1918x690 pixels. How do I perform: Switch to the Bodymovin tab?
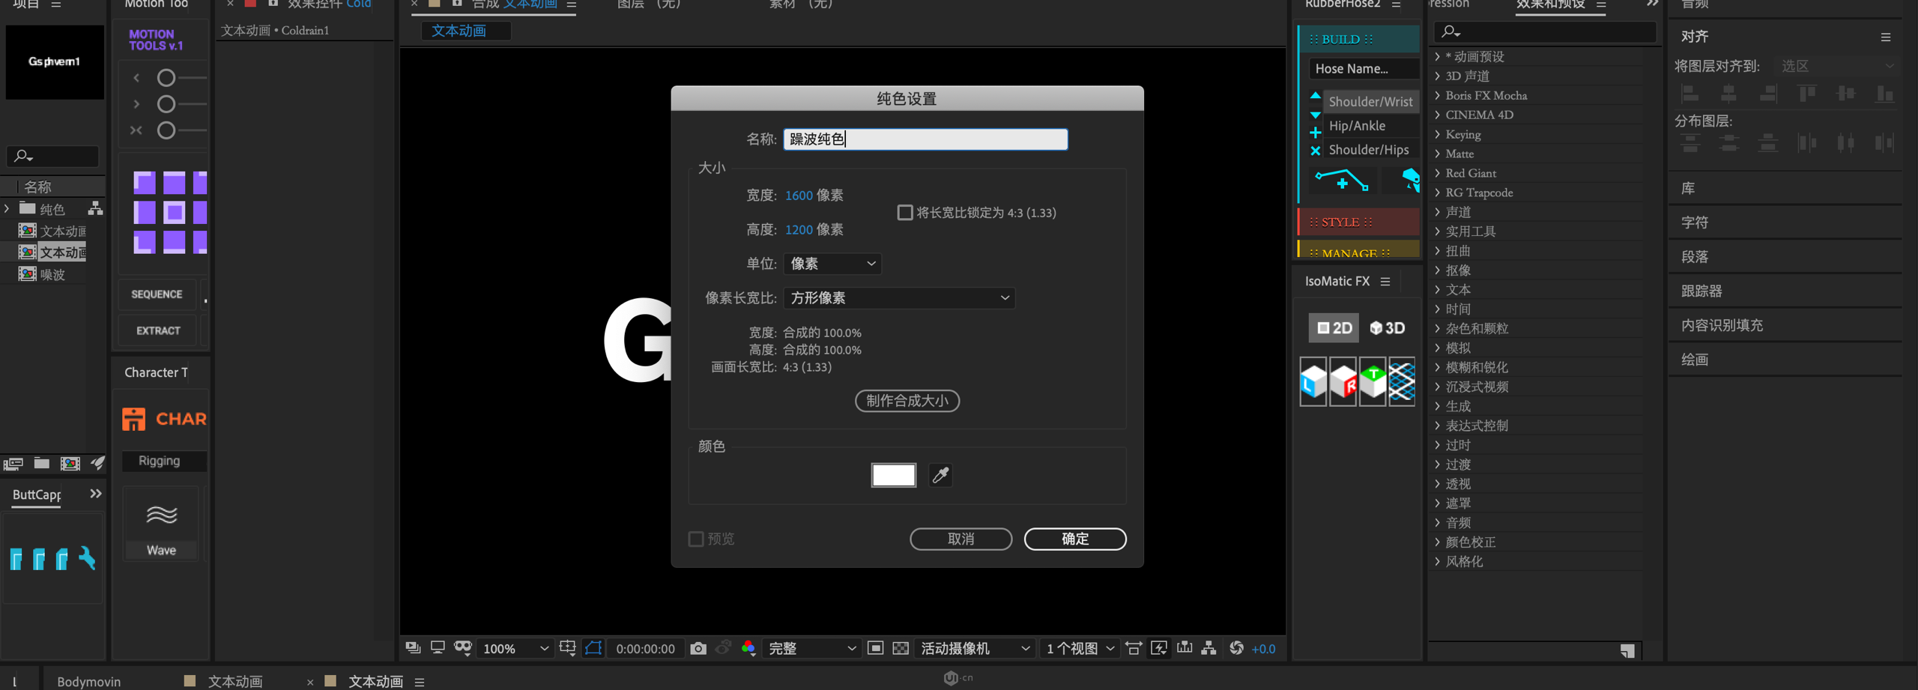click(88, 681)
